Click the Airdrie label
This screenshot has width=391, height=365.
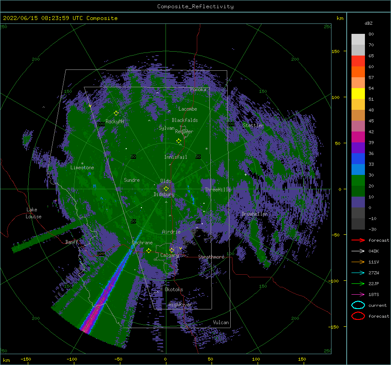[x=171, y=232]
